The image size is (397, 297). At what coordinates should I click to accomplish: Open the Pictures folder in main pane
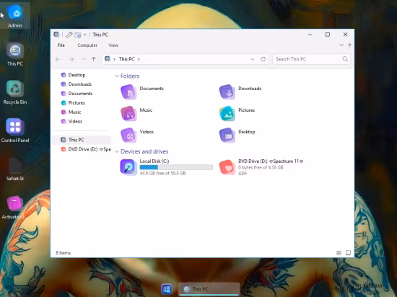[x=227, y=113]
